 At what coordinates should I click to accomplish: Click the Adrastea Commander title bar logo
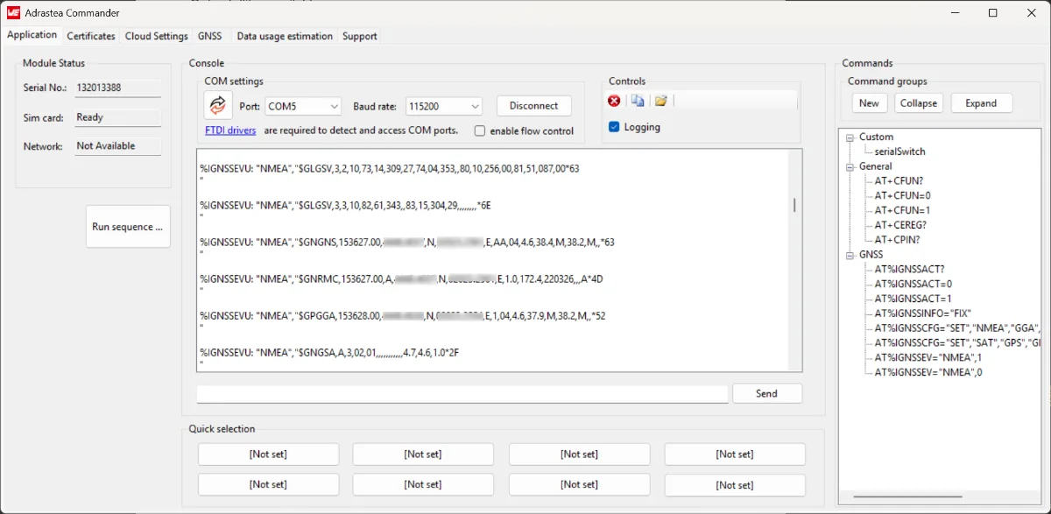tap(14, 13)
